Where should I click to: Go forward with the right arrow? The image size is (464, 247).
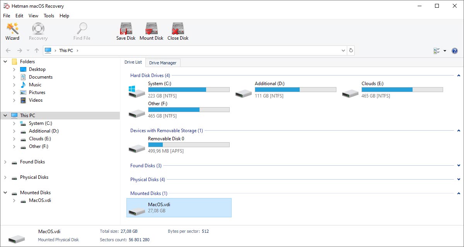coord(19,50)
